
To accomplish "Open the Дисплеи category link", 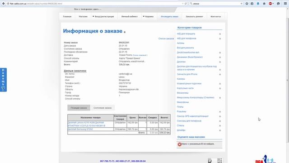I will point(181,62).
